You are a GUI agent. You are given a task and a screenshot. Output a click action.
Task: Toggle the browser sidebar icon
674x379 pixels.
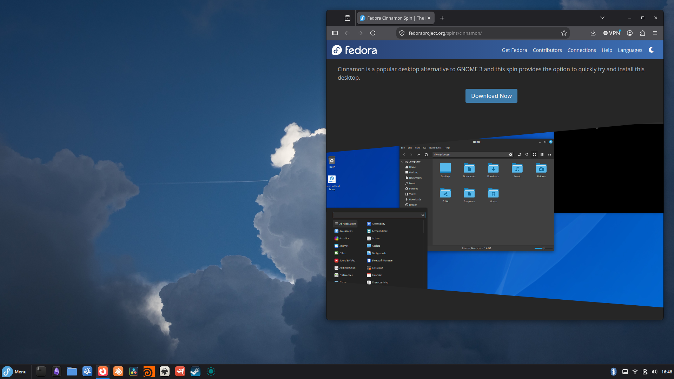click(335, 33)
